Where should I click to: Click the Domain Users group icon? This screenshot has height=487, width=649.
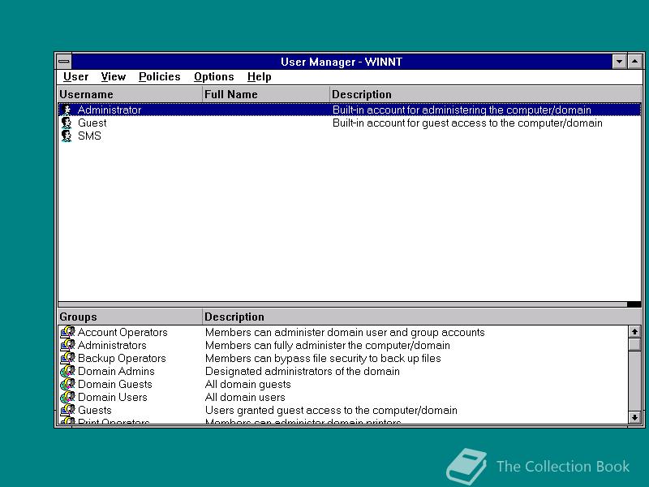tap(67, 397)
